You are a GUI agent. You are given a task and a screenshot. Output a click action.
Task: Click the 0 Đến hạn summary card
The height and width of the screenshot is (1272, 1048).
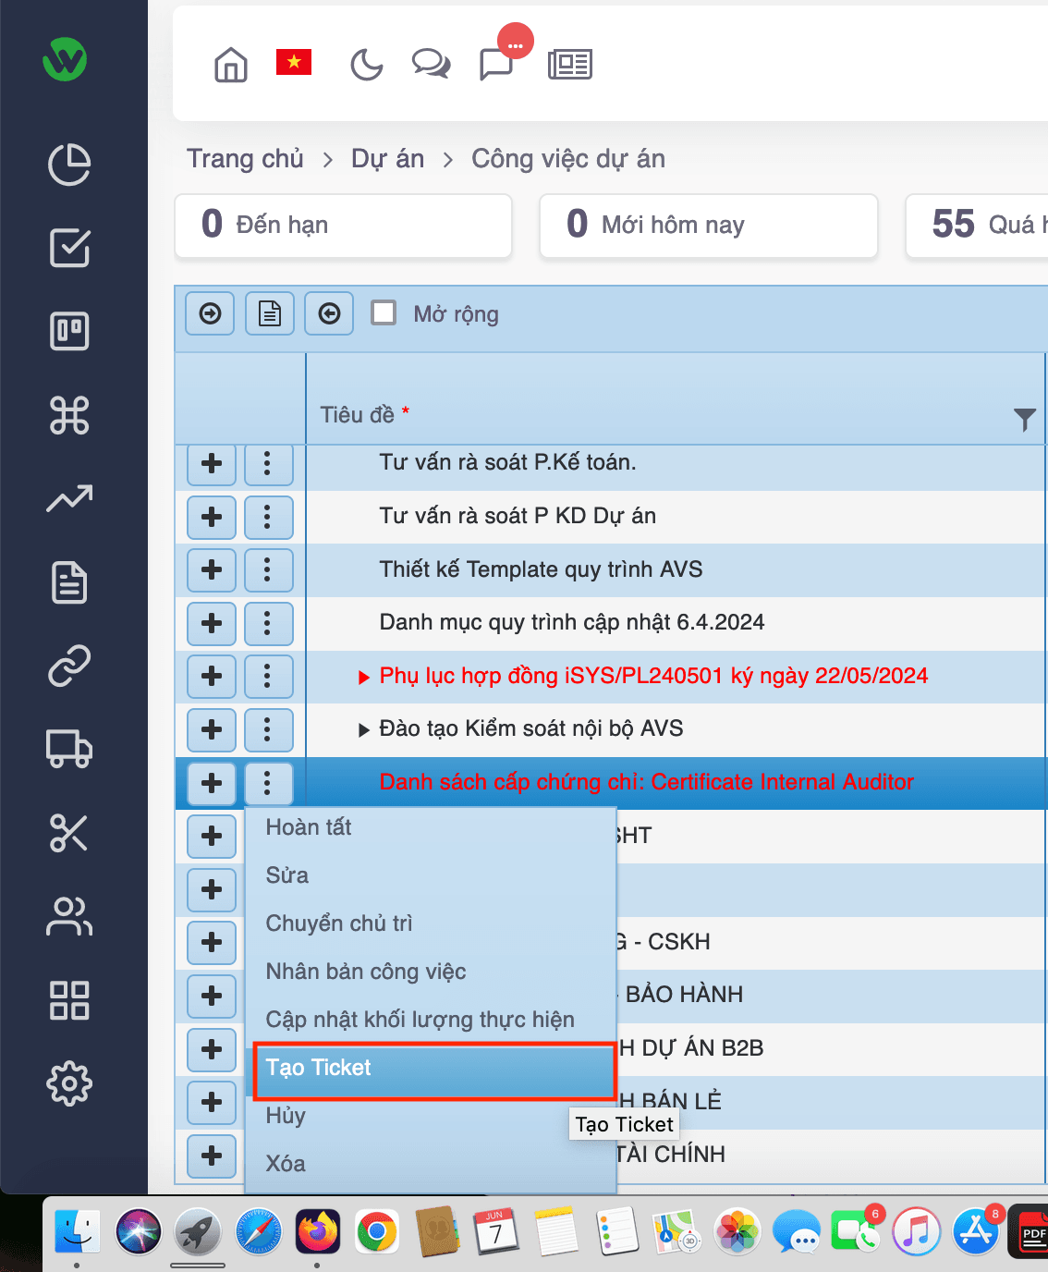343,226
